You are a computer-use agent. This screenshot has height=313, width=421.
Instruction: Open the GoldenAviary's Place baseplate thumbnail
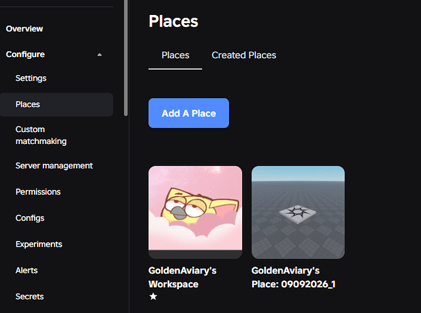click(298, 212)
